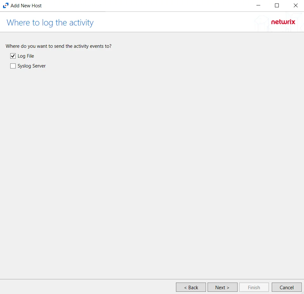304x294 pixels.
Task: Click the Add New Host app icon
Action: 6,5
